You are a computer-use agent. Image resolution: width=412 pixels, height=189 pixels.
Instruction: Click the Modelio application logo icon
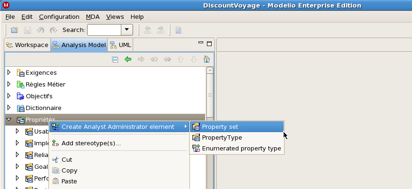click(x=6, y=5)
